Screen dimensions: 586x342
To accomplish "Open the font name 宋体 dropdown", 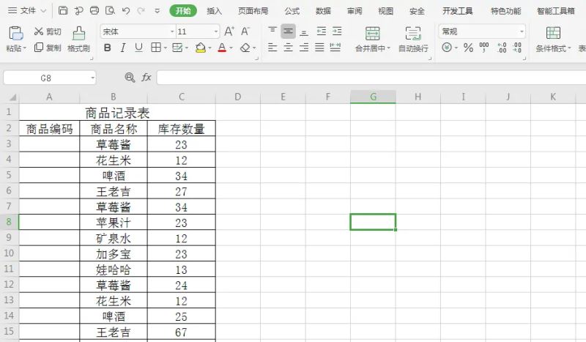I will (172, 31).
